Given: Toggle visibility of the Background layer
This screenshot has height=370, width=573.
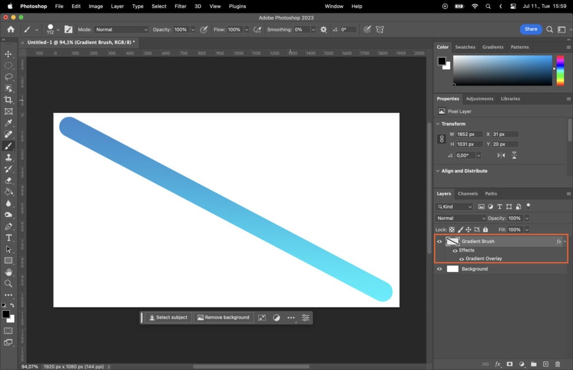Looking at the screenshot, I should pyautogui.click(x=440, y=269).
